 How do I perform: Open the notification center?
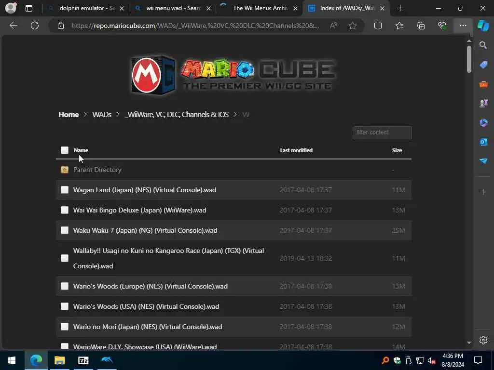478,360
